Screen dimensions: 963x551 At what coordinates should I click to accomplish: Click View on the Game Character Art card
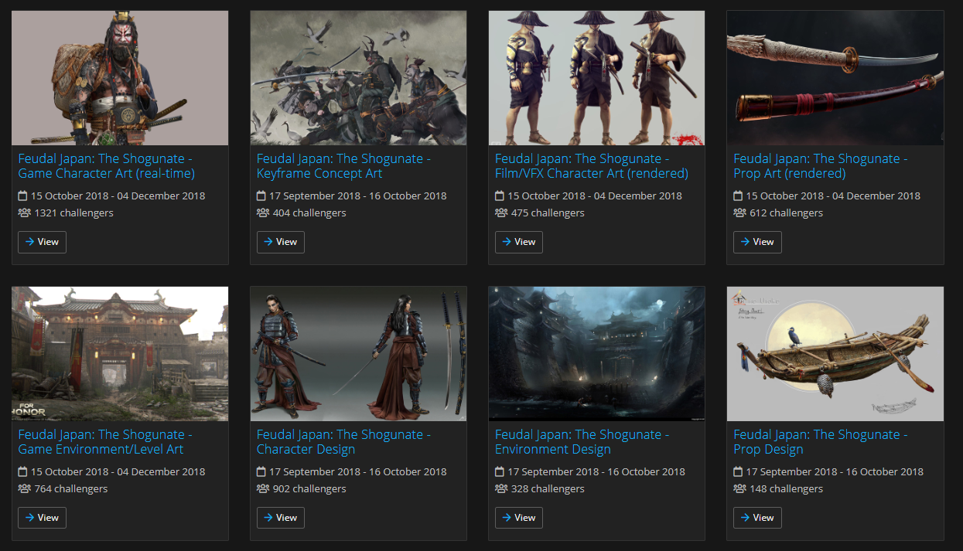pyautogui.click(x=43, y=242)
